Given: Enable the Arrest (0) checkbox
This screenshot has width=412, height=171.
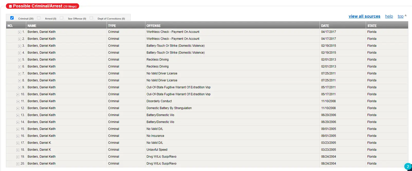Looking at the screenshot, I should click(39, 18).
